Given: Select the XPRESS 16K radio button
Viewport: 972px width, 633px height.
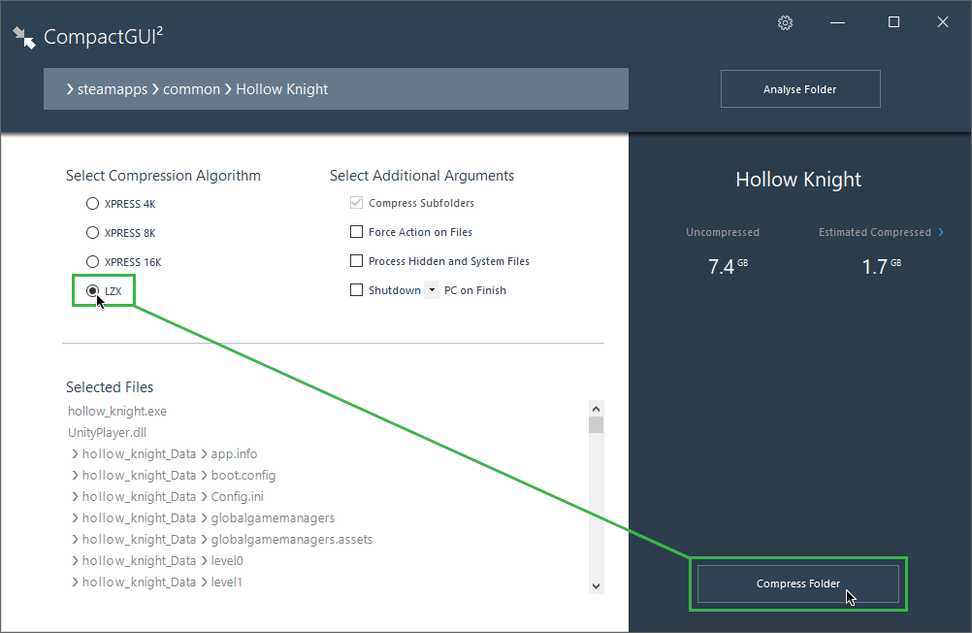Looking at the screenshot, I should (x=92, y=262).
